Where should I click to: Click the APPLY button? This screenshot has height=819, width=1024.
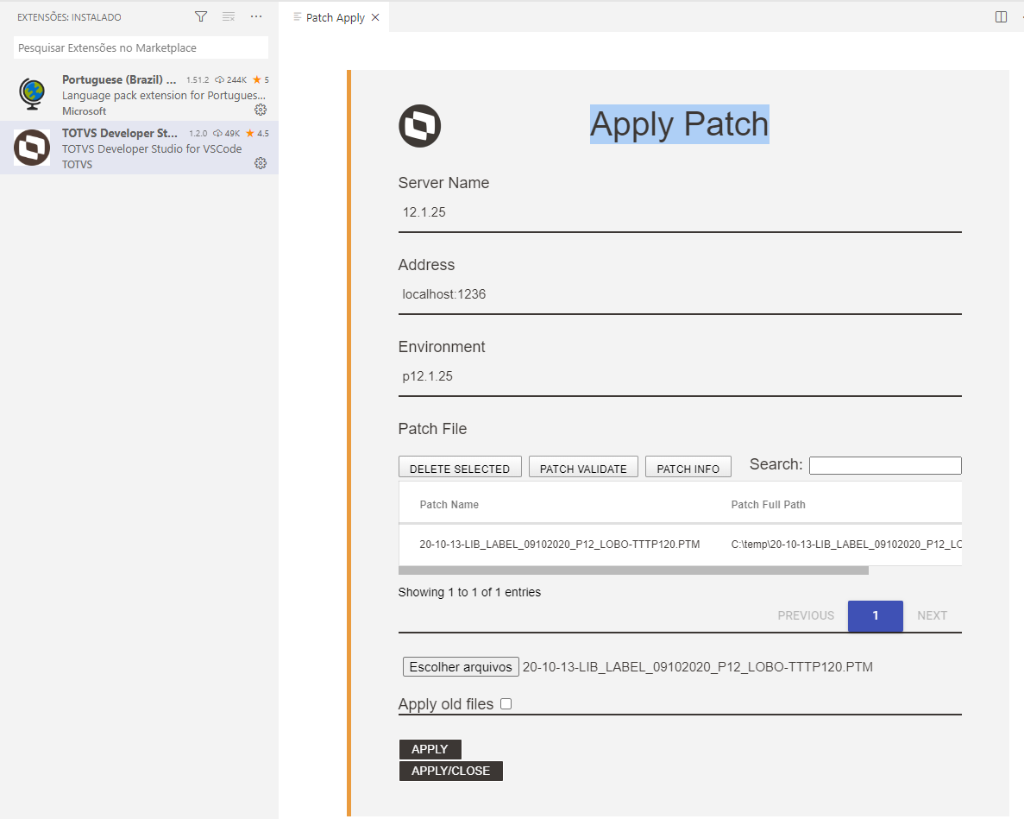point(430,749)
